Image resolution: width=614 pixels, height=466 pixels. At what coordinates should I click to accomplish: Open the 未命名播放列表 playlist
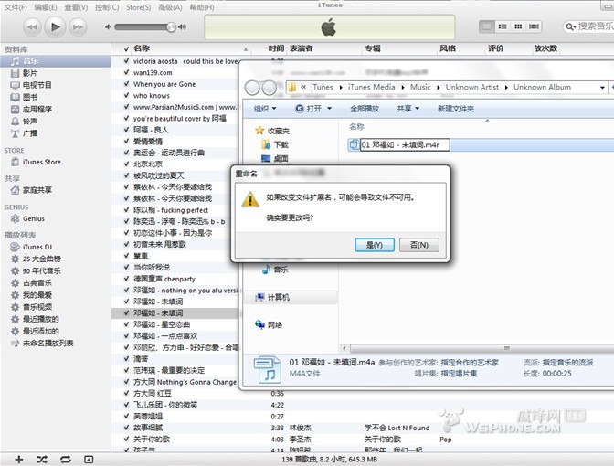tap(48, 344)
